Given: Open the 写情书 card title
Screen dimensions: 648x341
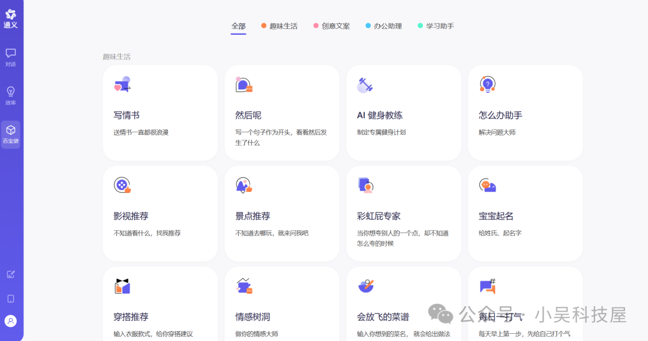Looking at the screenshot, I should [x=127, y=115].
